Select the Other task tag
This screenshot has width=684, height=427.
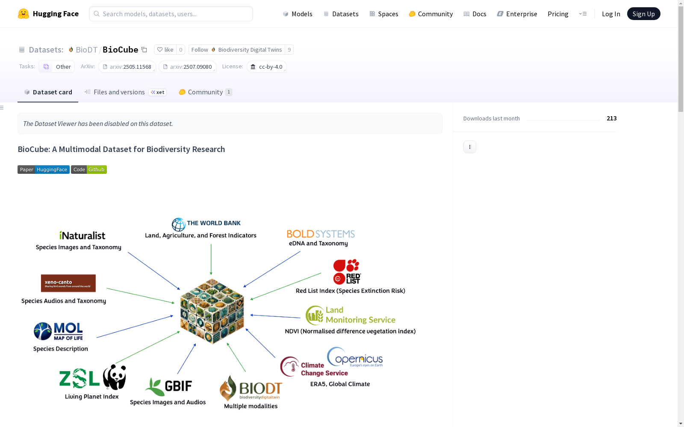(57, 67)
